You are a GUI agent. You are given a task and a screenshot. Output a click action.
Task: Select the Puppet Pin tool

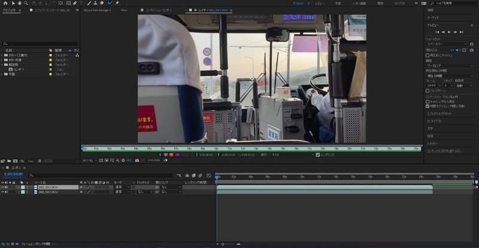click(x=117, y=3)
